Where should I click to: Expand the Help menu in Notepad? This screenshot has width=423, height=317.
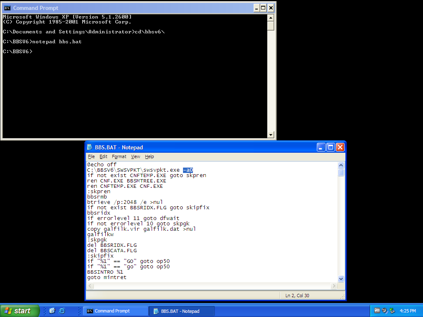pyautogui.click(x=150, y=156)
